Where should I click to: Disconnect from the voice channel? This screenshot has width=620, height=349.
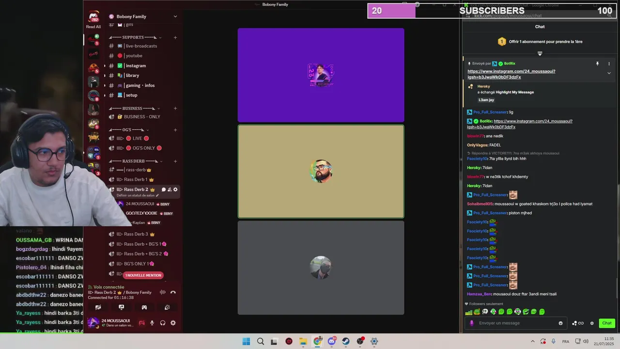point(173,292)
